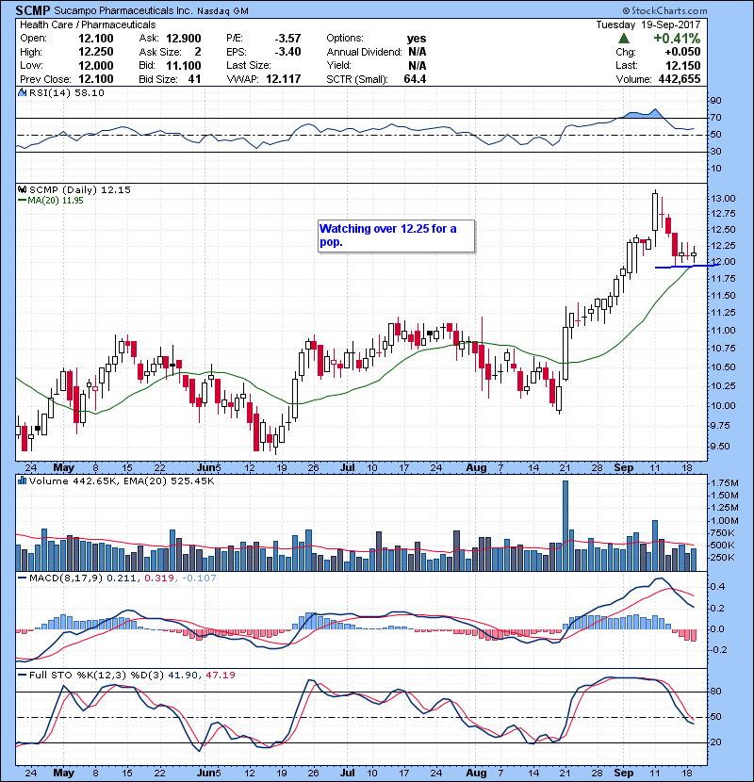Viewport: 754px width, 782px height.
Task: Click the Annual Dividend N/A value
Action: [418, 52]
